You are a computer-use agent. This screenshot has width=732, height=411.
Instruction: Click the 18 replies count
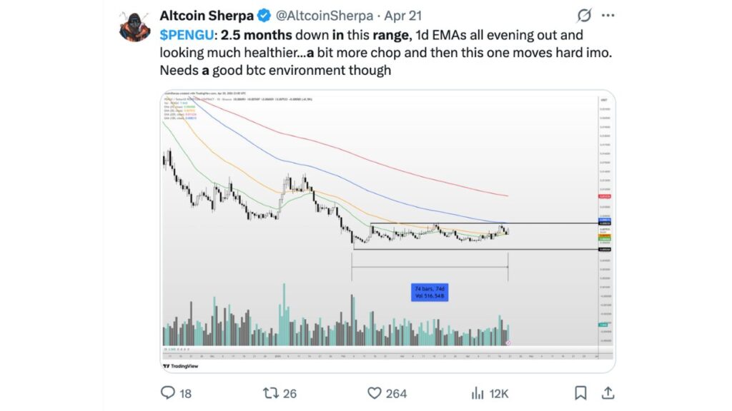184,393
